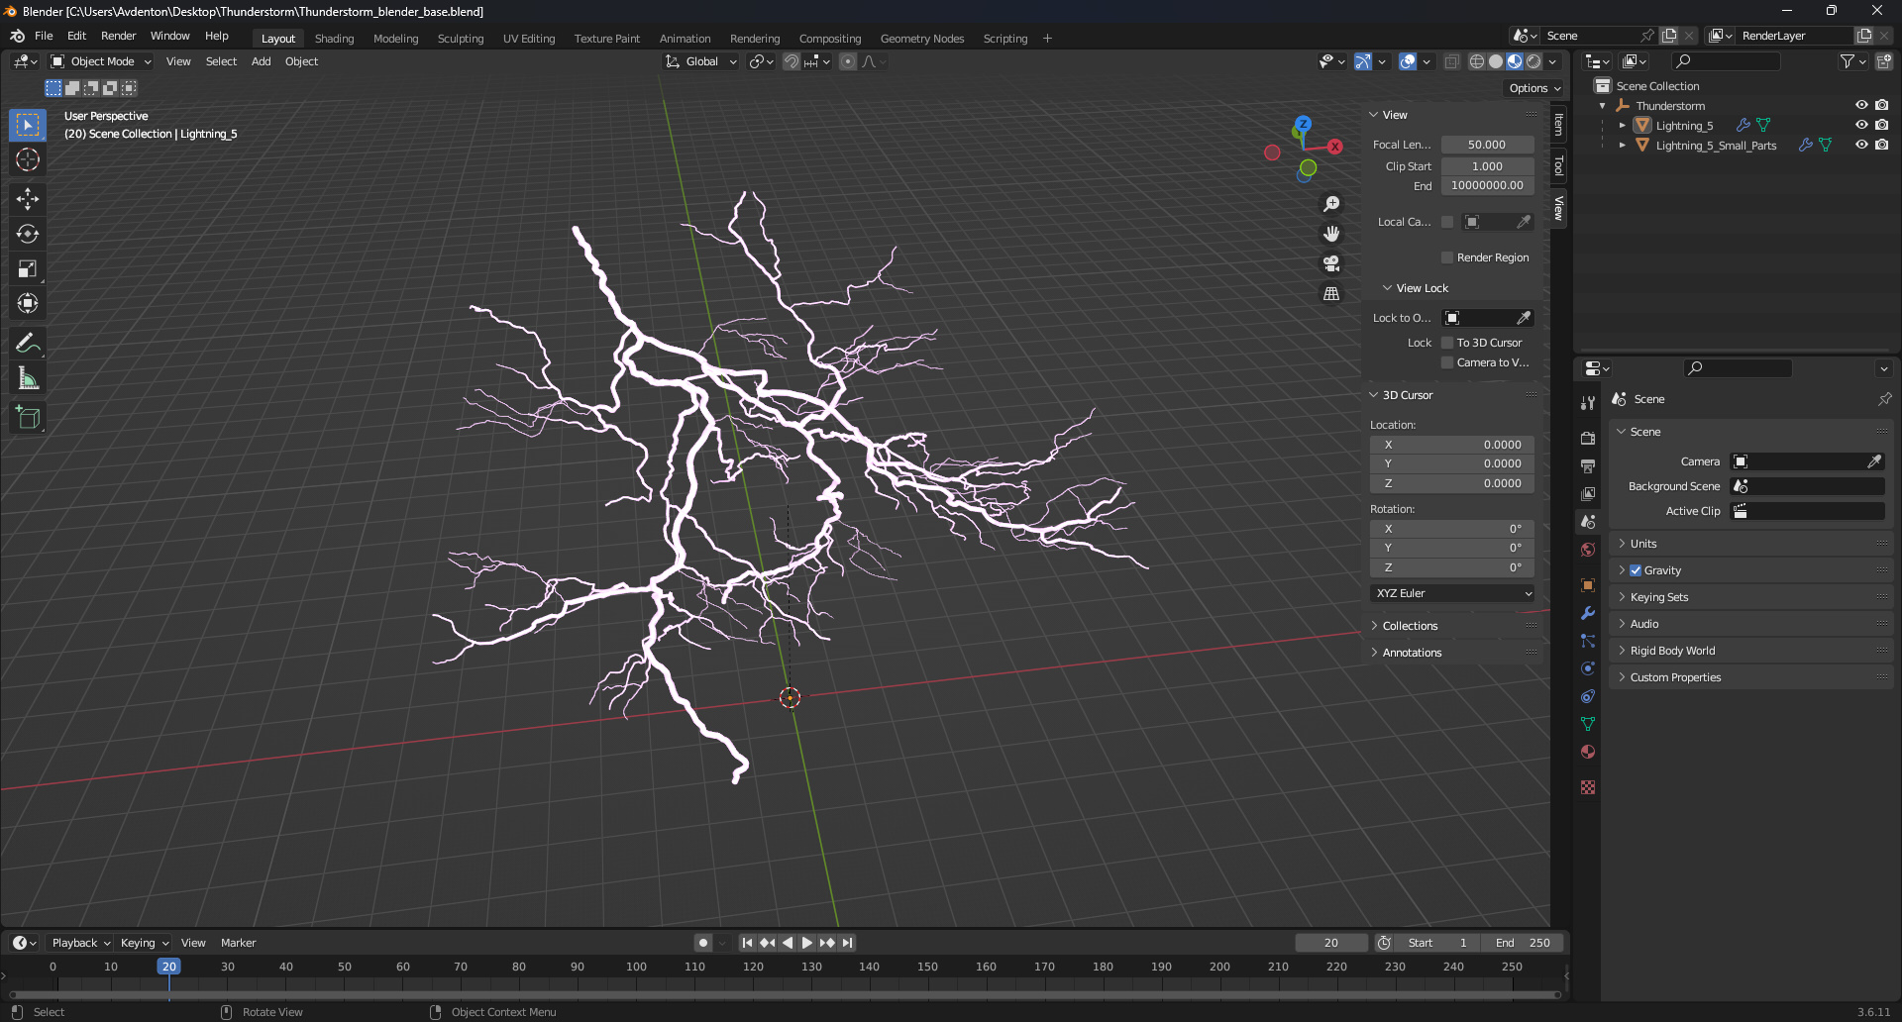
Task: Click the eyedropper in Camera field
Action: tap(1874, 461)
